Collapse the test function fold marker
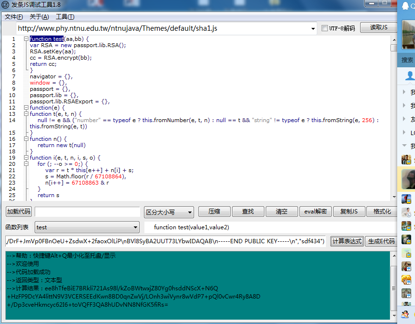 pos(26,38)
